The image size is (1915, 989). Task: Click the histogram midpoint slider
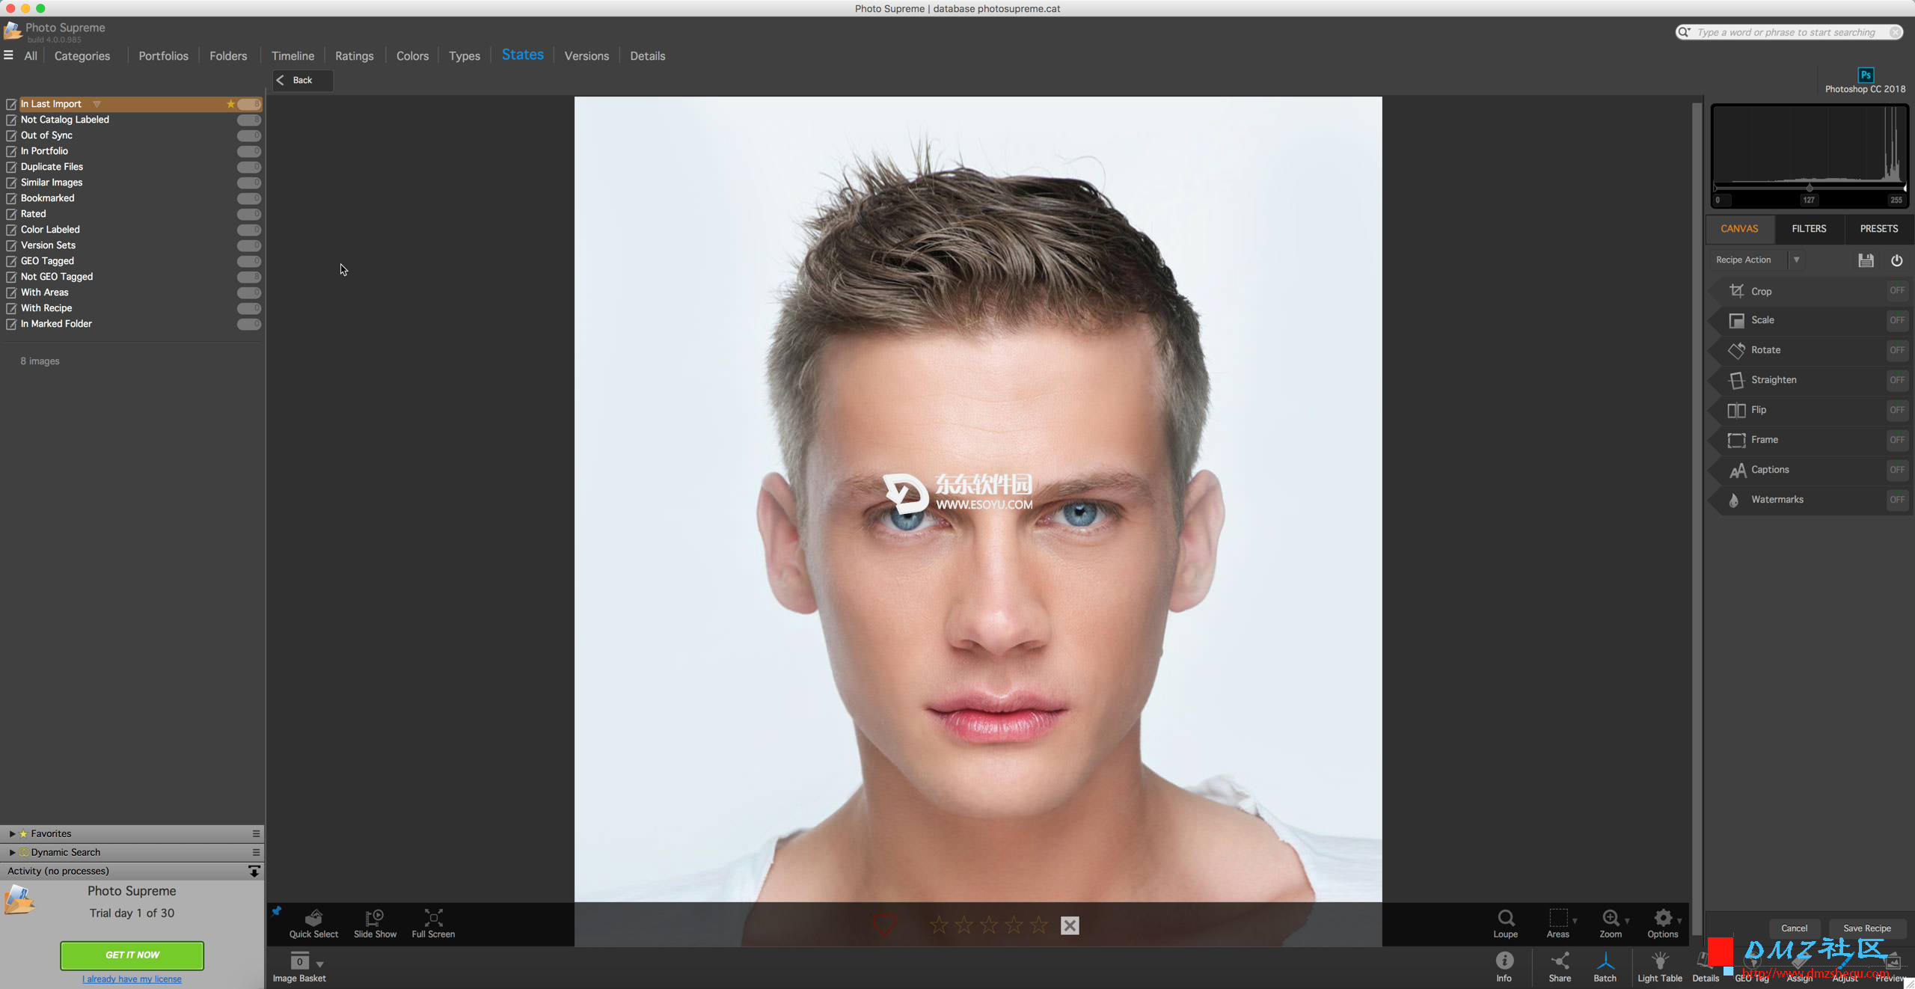pos(1809,187)
